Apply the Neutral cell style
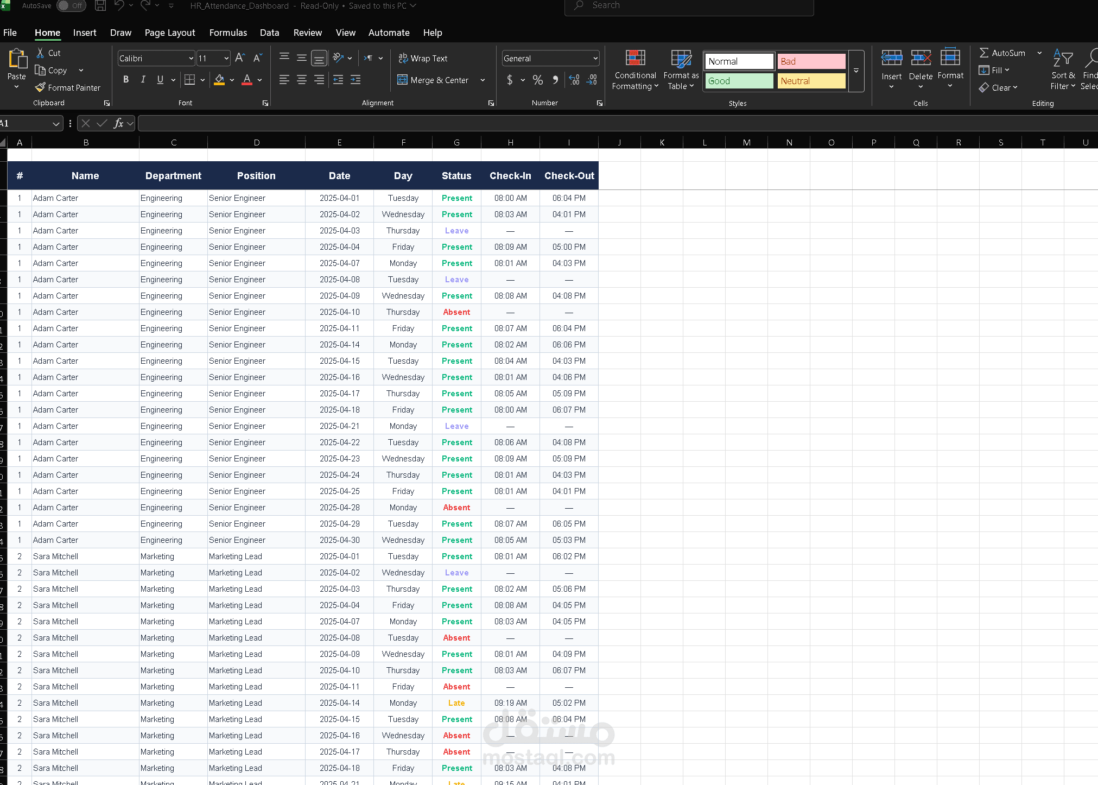Viewport: 1098px width, 785px height. [811, 81]
